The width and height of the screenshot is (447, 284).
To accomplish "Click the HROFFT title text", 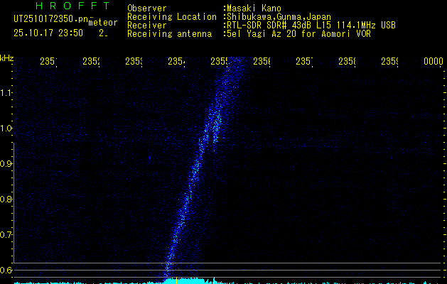I will [x=73, y=6].
